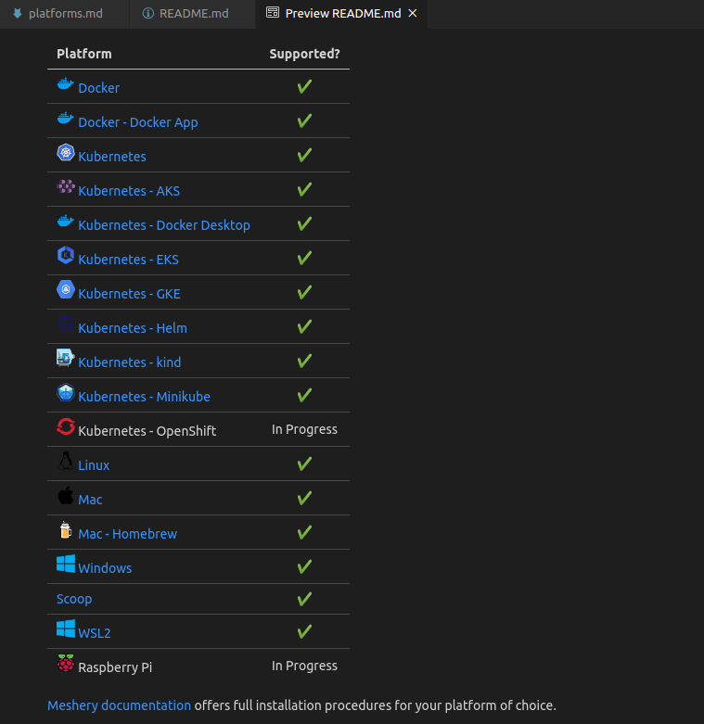
Task: Open the Kubernetes - AKS link
Action: 129,191
